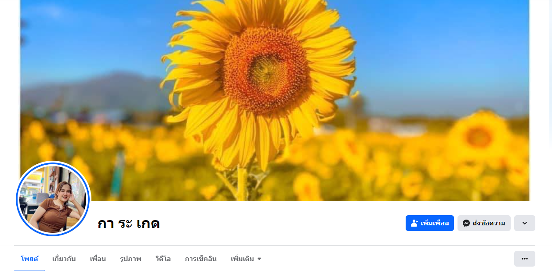Image resolution: width=552 pixels, height=271 pixels.
Task: Open the วิดีโอ tab
Action: pos(163,259)
